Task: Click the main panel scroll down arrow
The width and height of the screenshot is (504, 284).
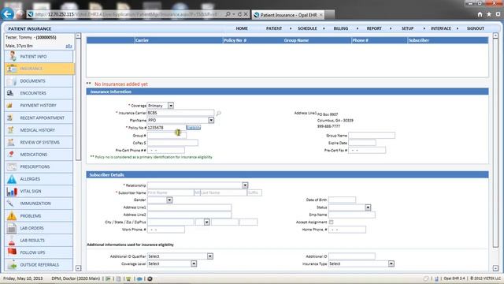Action: 495,268
